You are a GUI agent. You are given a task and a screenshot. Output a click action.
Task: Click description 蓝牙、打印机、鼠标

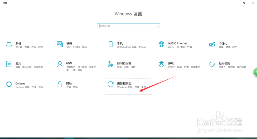(77, 47)
